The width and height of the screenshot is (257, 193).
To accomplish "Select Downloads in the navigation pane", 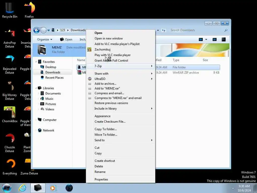I will click(53, 72).
